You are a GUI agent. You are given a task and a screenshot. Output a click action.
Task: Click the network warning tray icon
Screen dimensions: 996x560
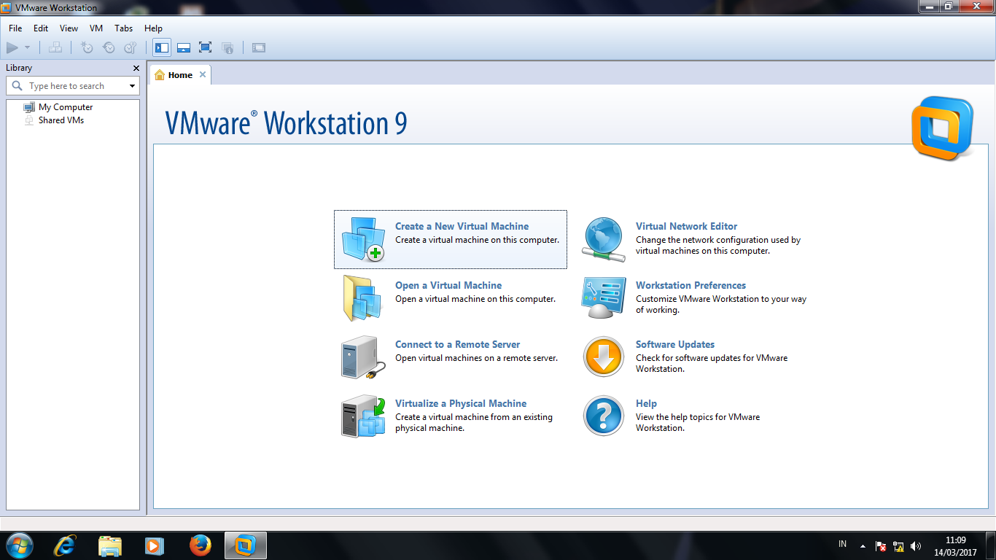tap(898, 546)
